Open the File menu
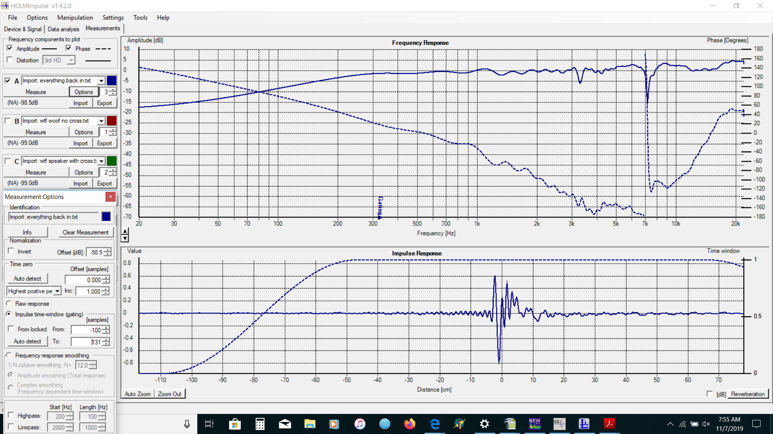The width and height of the screenshot is (773, 434). coord(12,17)
